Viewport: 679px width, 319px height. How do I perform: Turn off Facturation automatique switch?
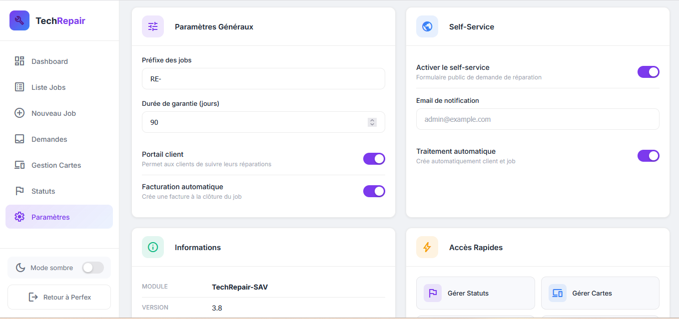coord(374,191)
